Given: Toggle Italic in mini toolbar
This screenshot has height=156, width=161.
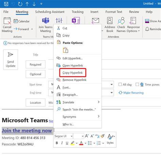Looking at the screenshot, I should pyautogui.click(x=62, y=143).
